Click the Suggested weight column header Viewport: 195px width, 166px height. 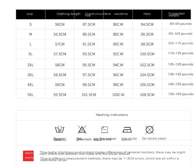[176, 14]
